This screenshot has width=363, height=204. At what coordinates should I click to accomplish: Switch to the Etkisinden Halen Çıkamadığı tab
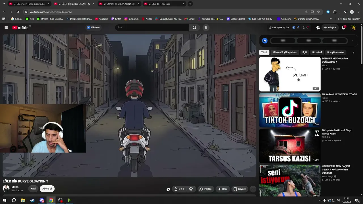[x=29, y=4]
